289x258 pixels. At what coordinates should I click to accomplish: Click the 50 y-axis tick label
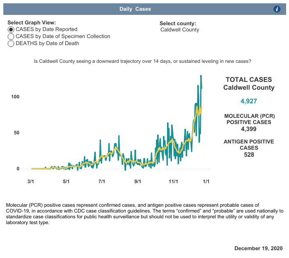pyautogui.click(x=17, y=133)
